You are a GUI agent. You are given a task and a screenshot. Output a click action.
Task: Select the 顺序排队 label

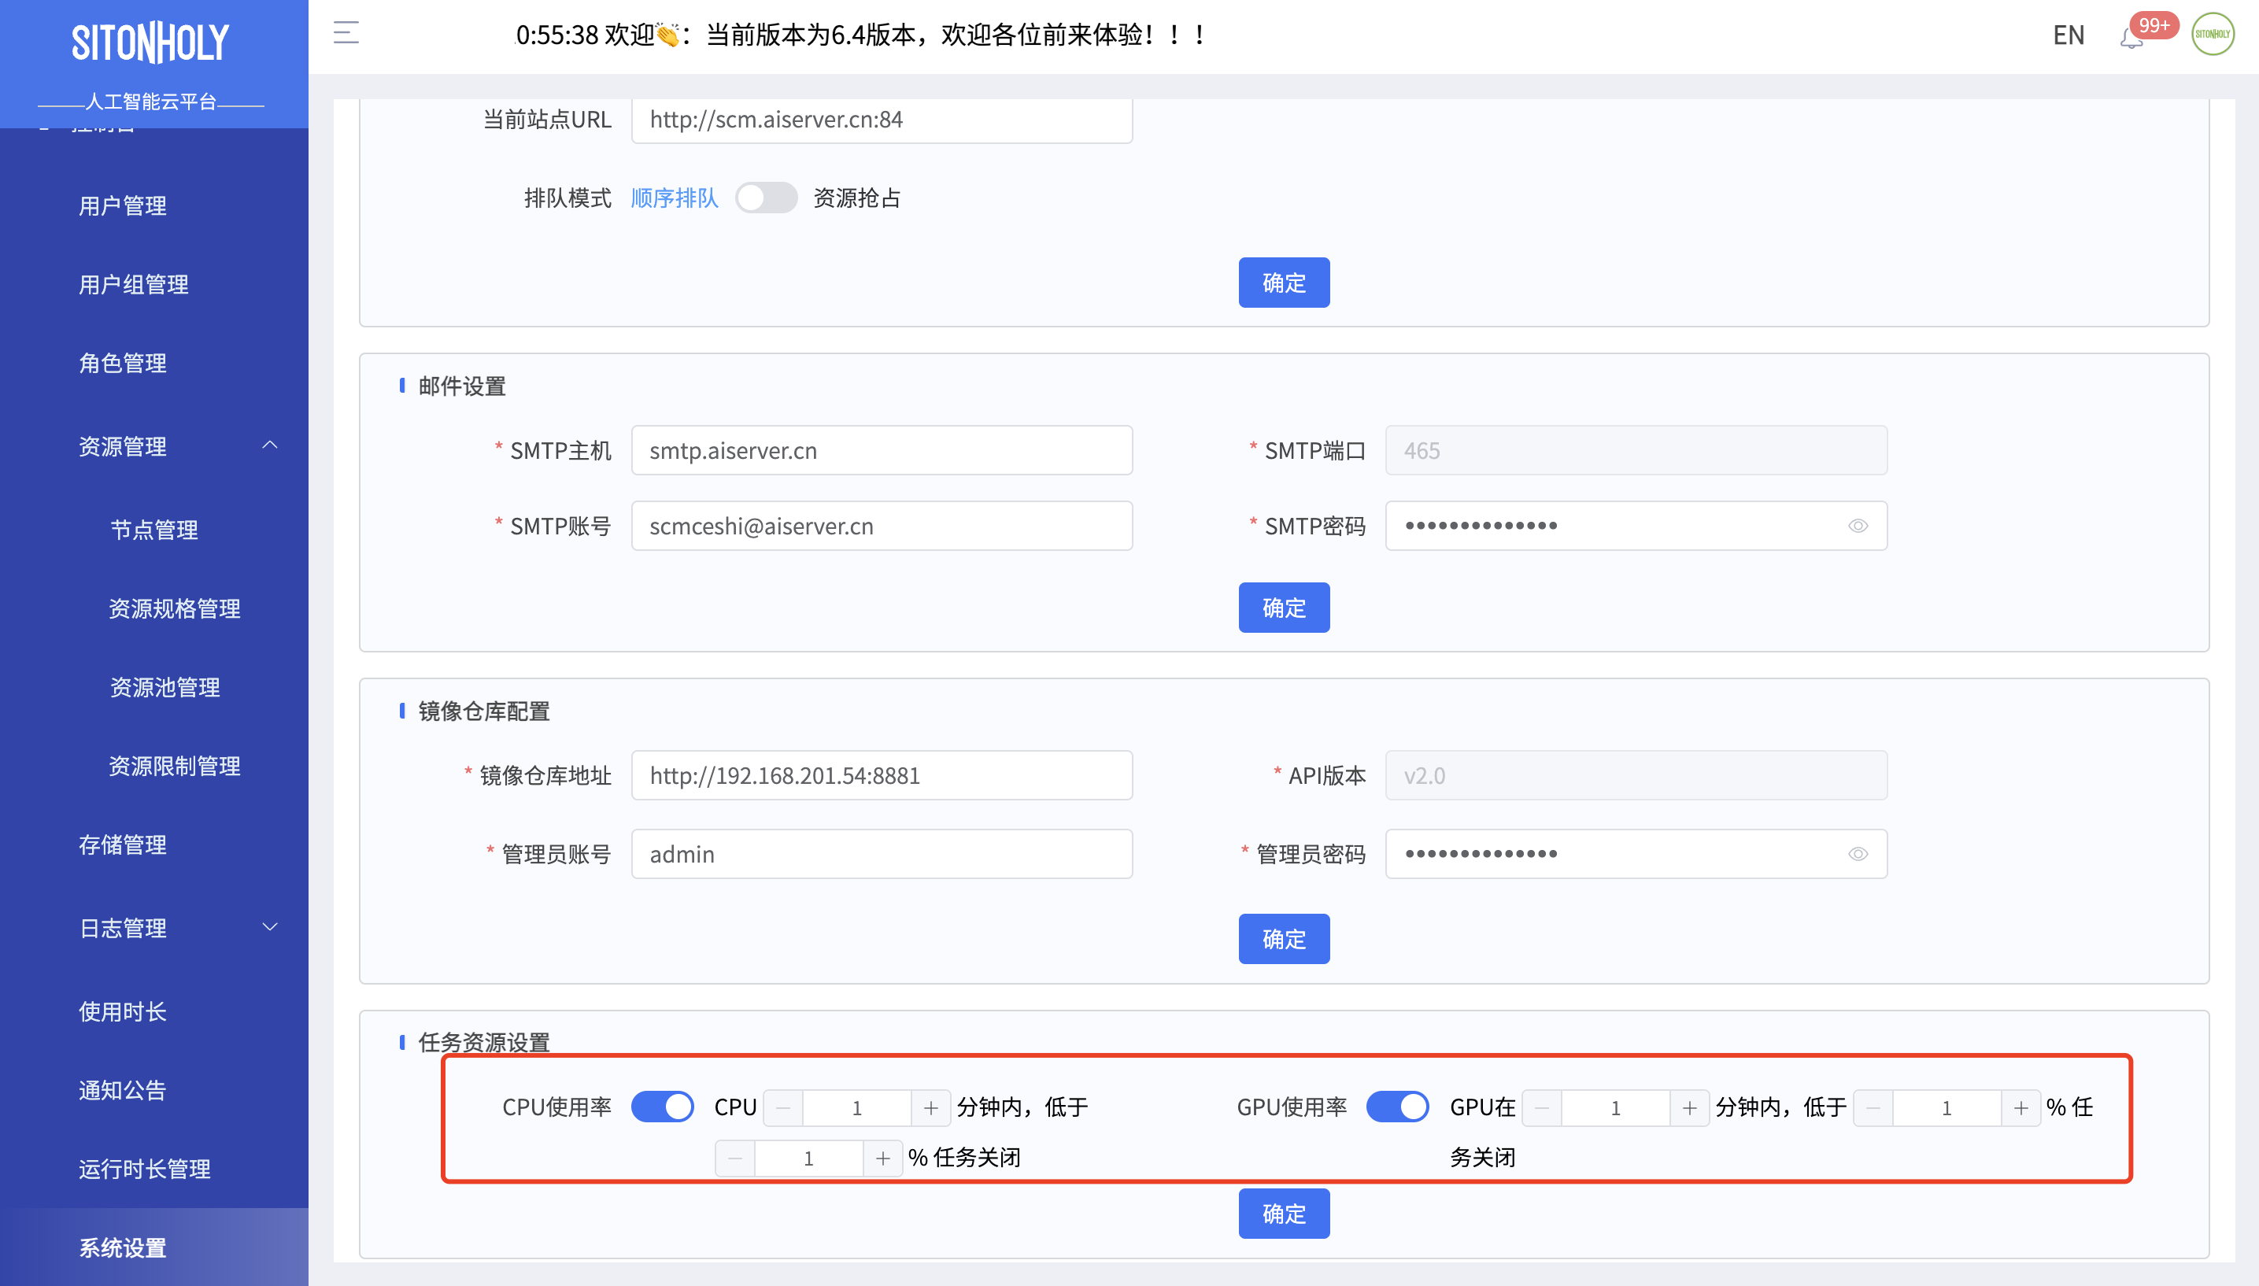coord(674,198)
